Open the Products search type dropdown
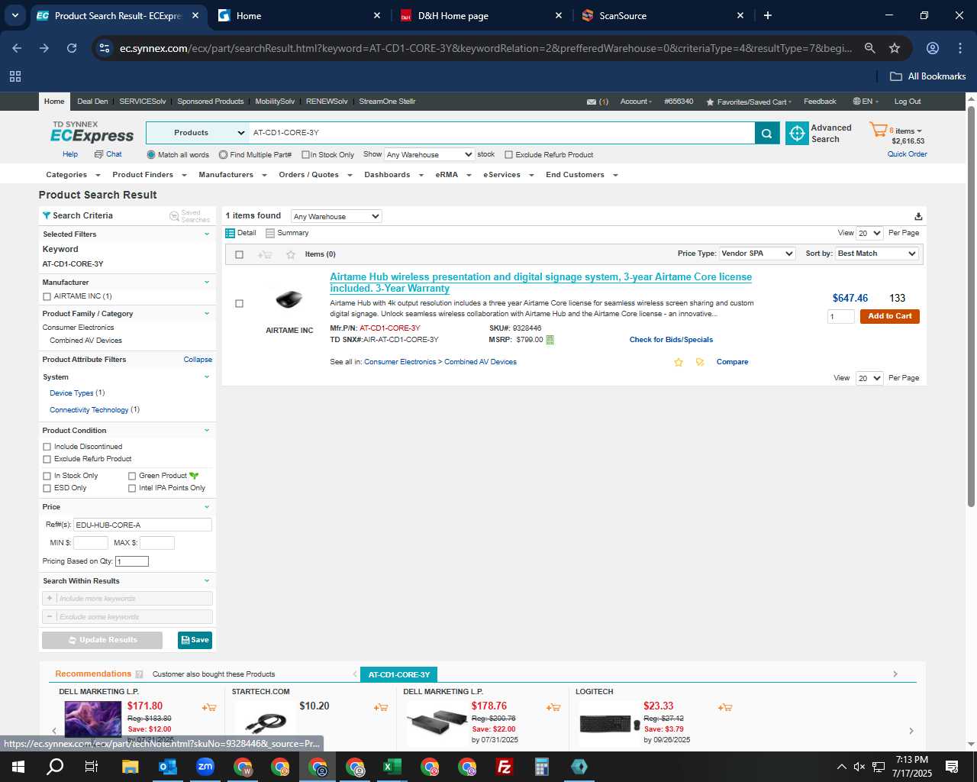 point(197,133)
